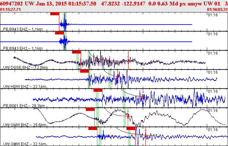The width and height of the screenshot is (228, 146).
Task: Select the iS 1 pick flag on GMW EHZ
Action: [131, 128]
